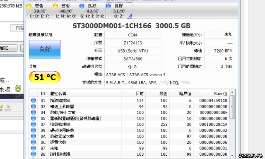
Task: Click the 目前 column header
Action: pyautogui.click(x=134, y=94)
